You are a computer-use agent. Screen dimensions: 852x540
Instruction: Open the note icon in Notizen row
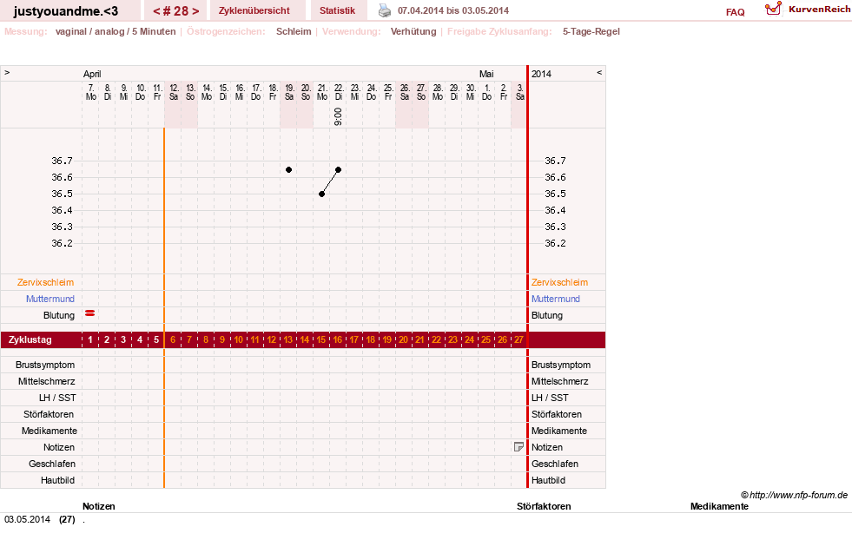518,447
